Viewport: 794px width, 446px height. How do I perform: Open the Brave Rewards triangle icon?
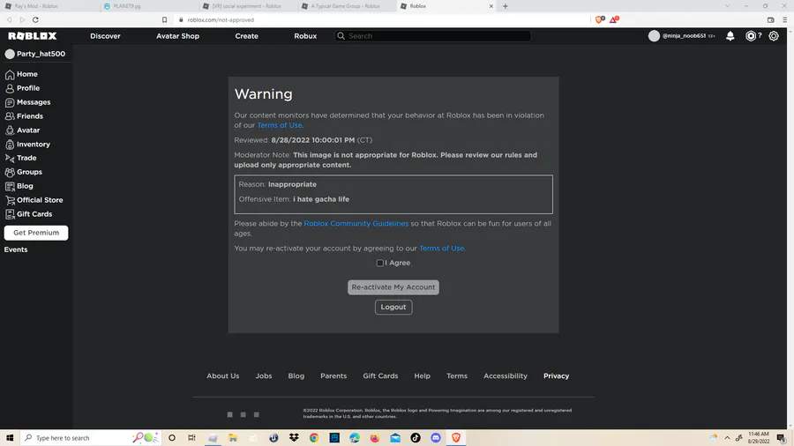(x=614, y=19)
